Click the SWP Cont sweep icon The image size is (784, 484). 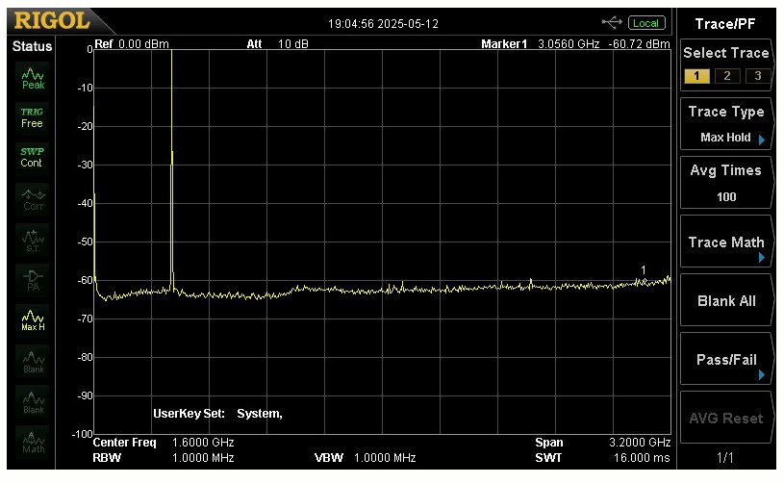32,157
